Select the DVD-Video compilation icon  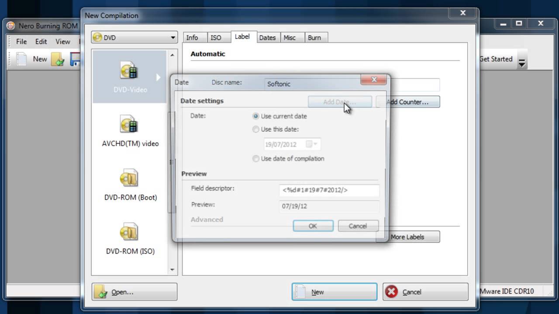point(129,71)
